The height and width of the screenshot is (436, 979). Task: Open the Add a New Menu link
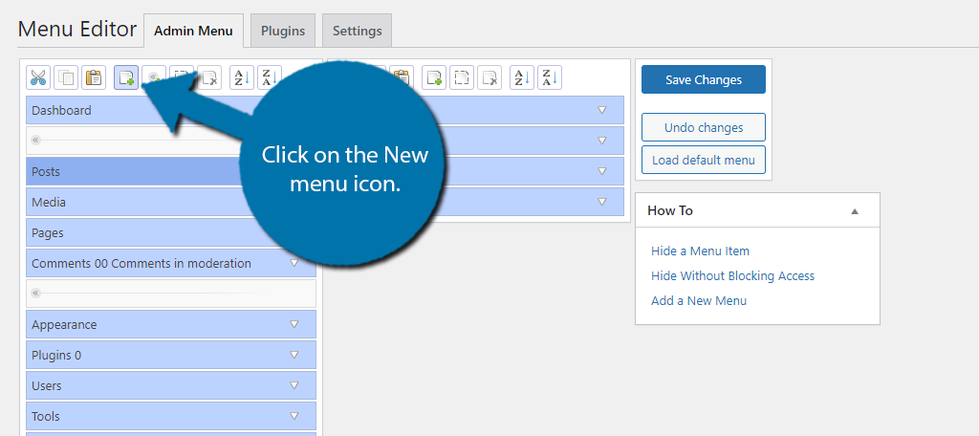point(699,300)
